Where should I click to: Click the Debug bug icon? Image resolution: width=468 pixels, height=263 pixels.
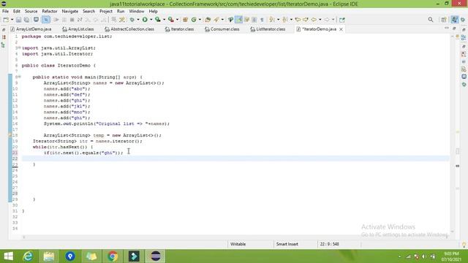tap(132, 20)
